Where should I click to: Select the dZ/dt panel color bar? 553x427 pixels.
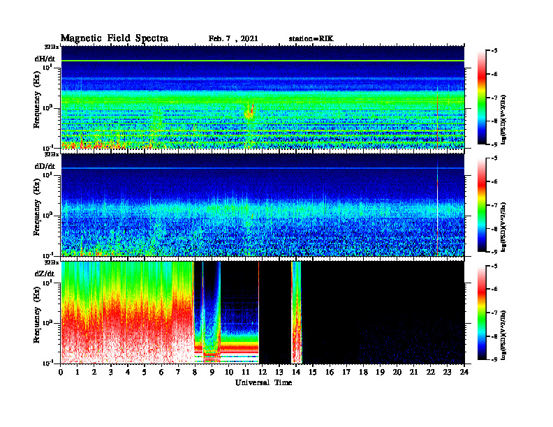(482, 313)
